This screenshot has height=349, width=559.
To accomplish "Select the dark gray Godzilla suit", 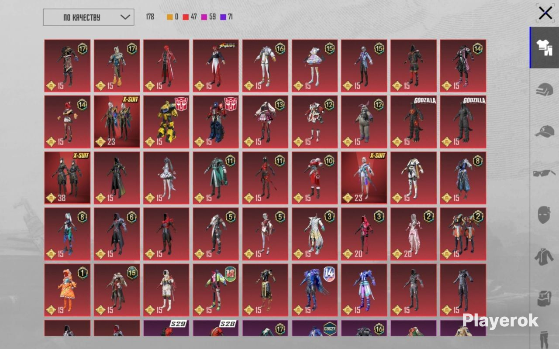I will (463, 122).
